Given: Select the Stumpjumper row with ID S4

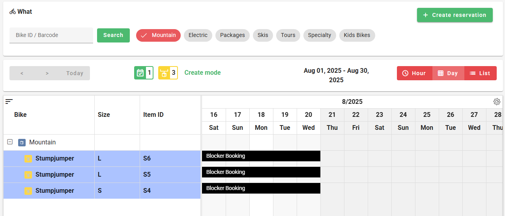Looking at the screenshot, I should [x=102, y=191].
